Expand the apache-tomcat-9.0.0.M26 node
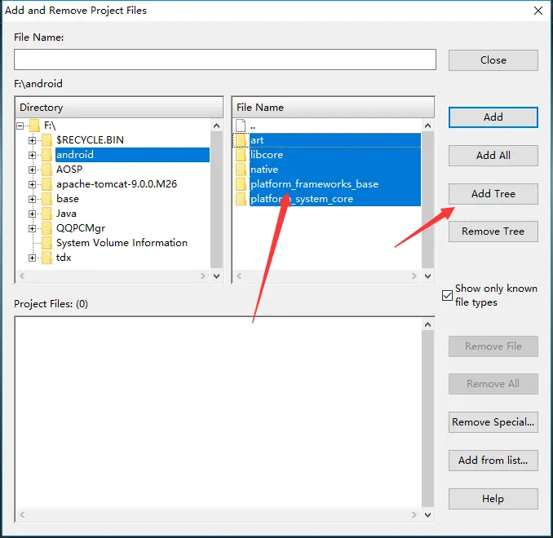The image size is (553, 538). [x=32, y=184]
